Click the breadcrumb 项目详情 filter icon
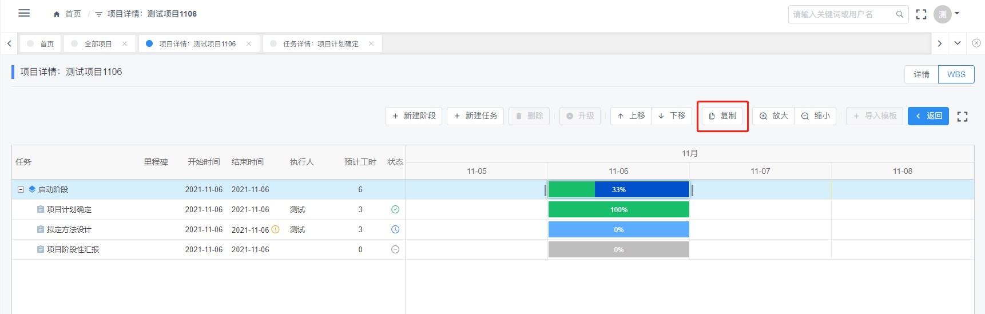This screenshot has height=314, width=985. click(x=99, y=14)
